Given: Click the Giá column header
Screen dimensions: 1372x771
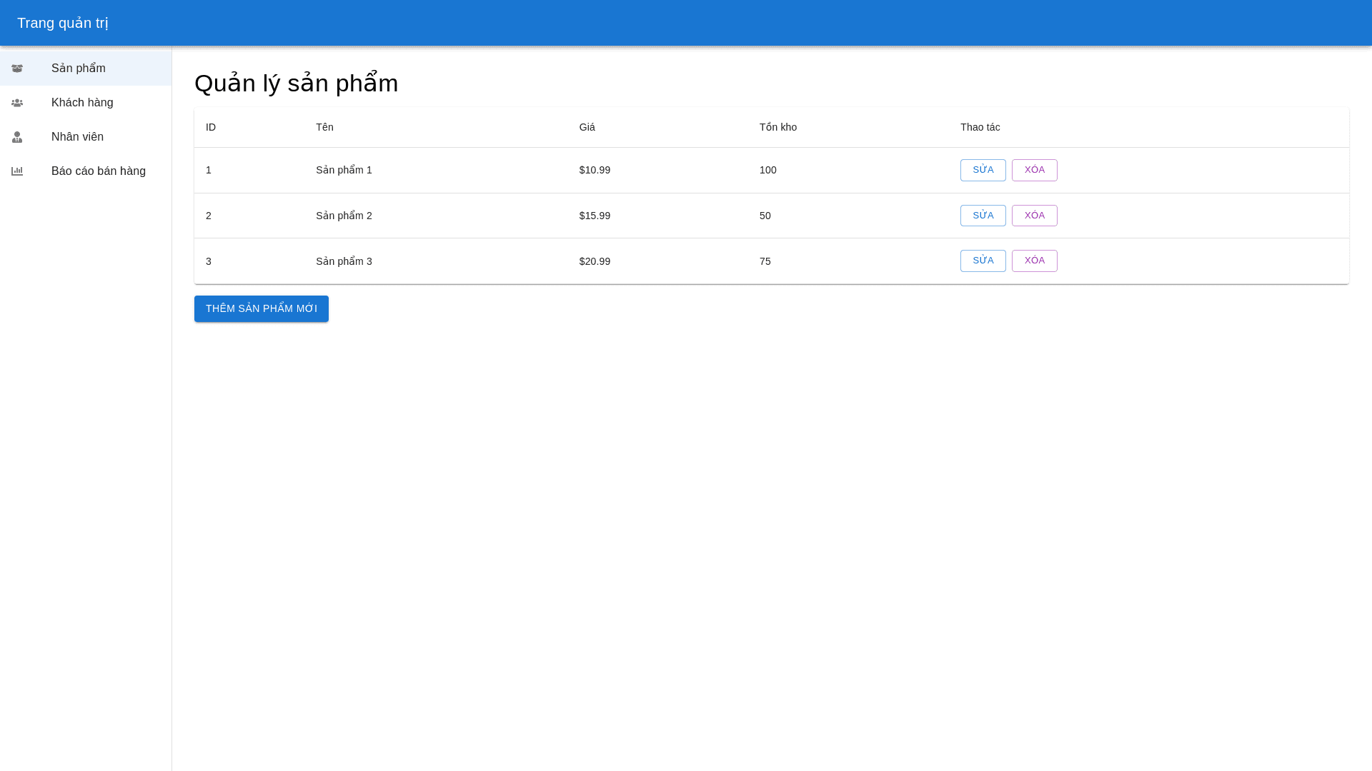Looking at the screenshot, I should (587, 127).
